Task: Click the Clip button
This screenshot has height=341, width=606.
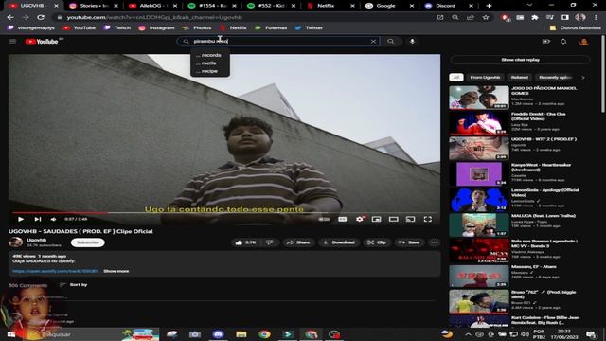Action: [x=377, y=242]
